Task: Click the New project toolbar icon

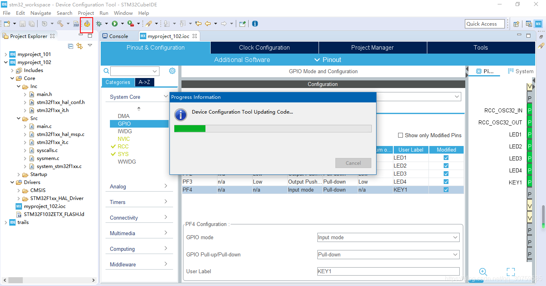Action: 7,24
